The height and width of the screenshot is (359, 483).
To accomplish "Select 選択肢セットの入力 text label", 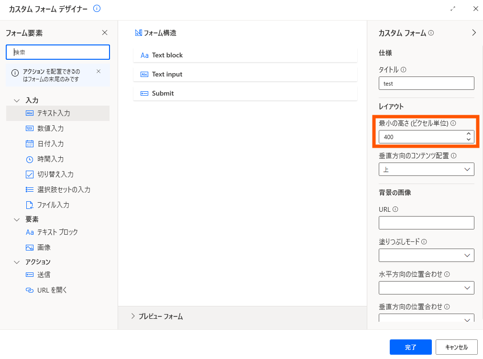I will pos(64,190).
